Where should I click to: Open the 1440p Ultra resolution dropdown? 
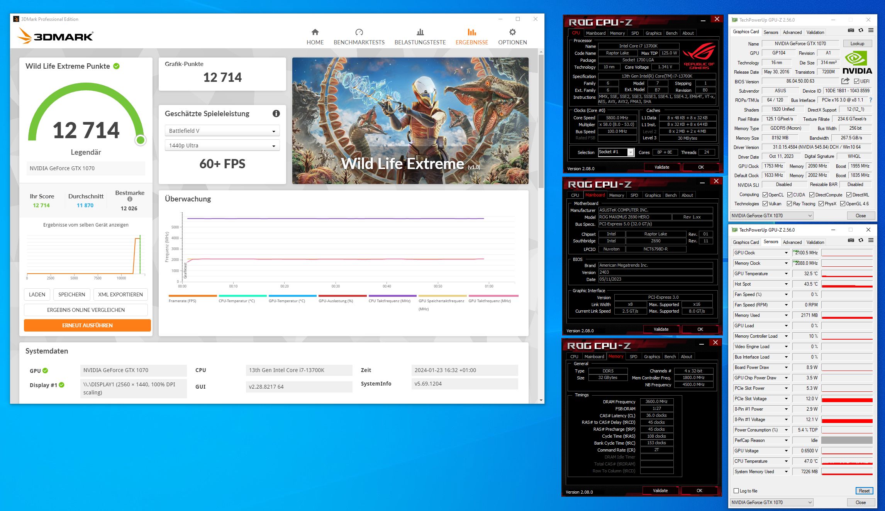[222, 146]
